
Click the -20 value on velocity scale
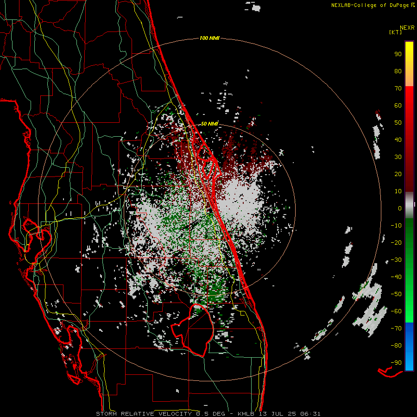396,243
